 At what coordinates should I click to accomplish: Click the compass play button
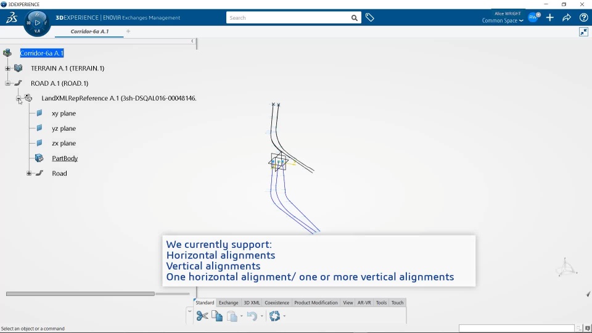coord(37,23)
